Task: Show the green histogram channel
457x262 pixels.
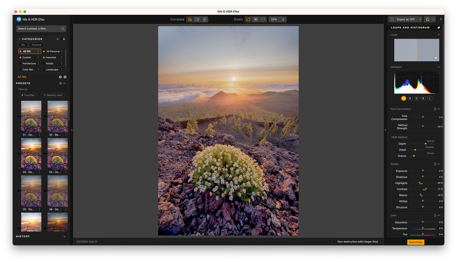Action: [x=417, y=98]
